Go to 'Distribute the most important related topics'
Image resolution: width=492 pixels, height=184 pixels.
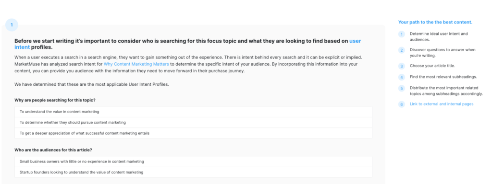pyautogui.click(x=446, y=91)
